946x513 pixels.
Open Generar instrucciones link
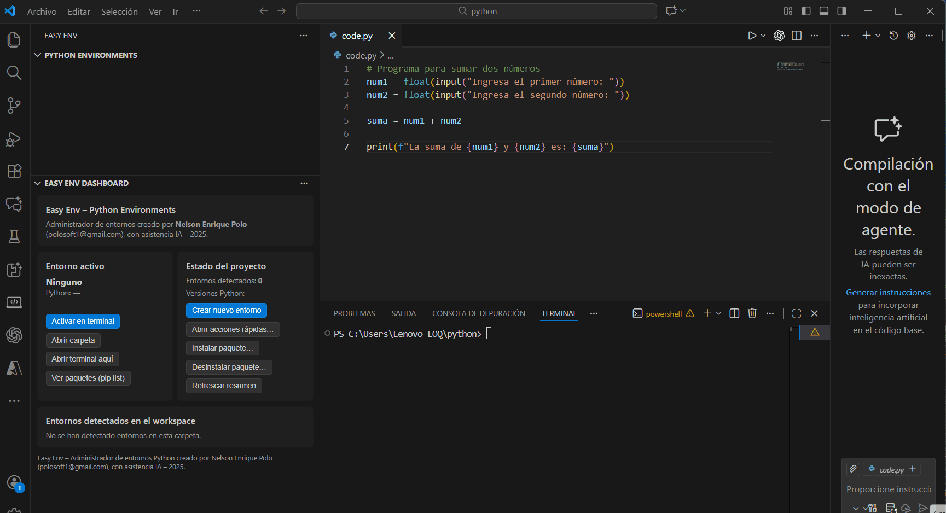888,293
